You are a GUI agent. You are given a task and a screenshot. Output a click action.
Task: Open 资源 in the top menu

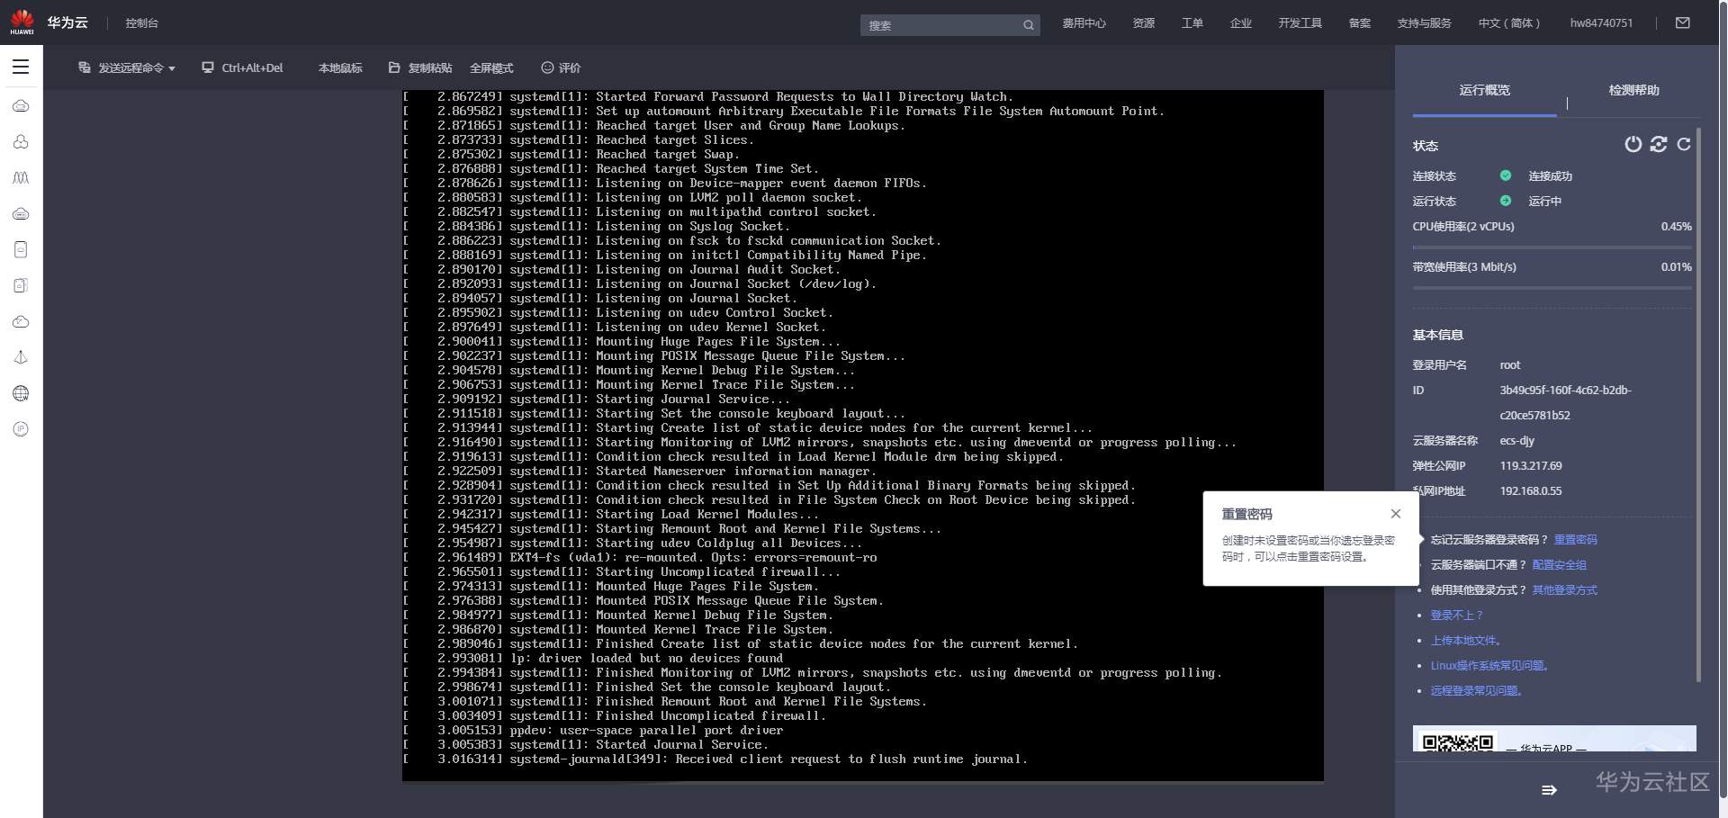pos(1144,23)
